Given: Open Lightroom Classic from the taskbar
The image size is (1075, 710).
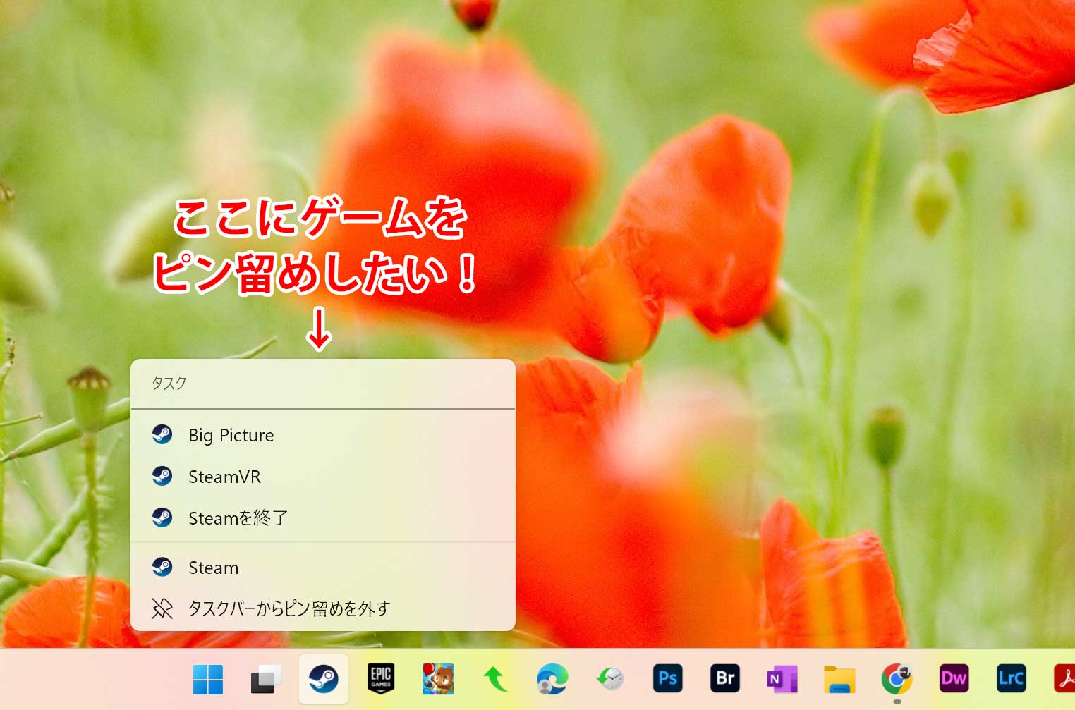Looking at the screenshot, I should 1011,679.
